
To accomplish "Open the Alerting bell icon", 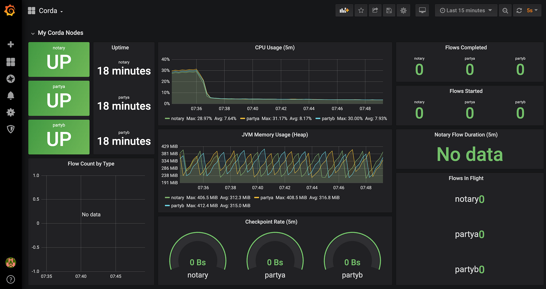I will (x=11, y=96).
